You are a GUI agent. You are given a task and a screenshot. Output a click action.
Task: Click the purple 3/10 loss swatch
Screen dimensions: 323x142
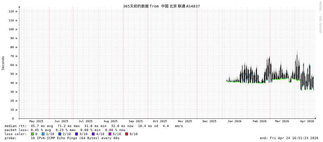(x=76, y=134)
